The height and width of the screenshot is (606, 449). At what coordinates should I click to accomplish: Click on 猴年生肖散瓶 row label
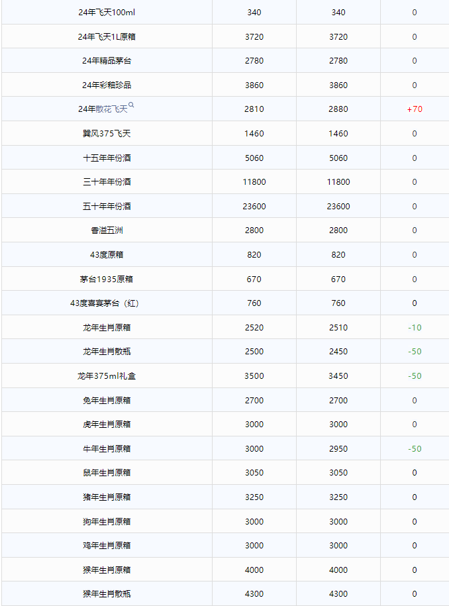107,594
